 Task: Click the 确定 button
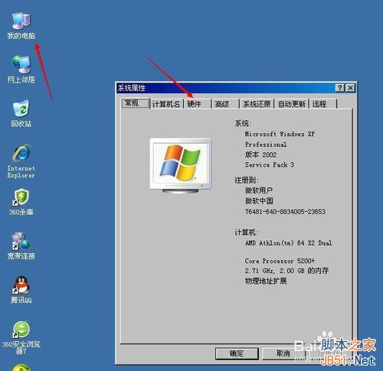tap(237, 353)
